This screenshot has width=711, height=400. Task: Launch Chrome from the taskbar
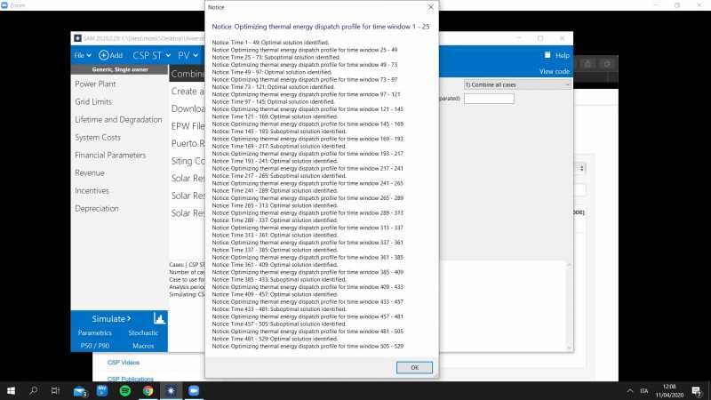coord(148,390)
